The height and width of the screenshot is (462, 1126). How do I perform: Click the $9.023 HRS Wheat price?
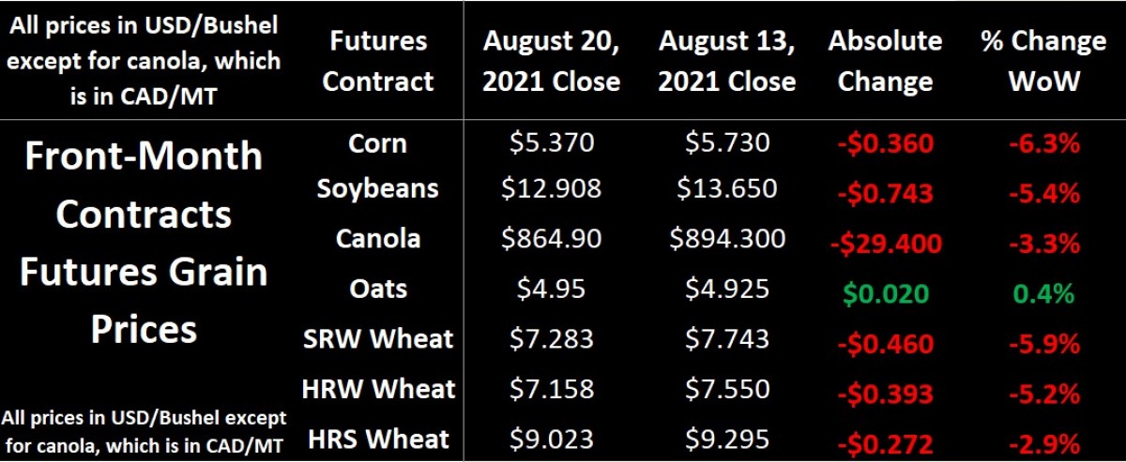pos(551,438)
